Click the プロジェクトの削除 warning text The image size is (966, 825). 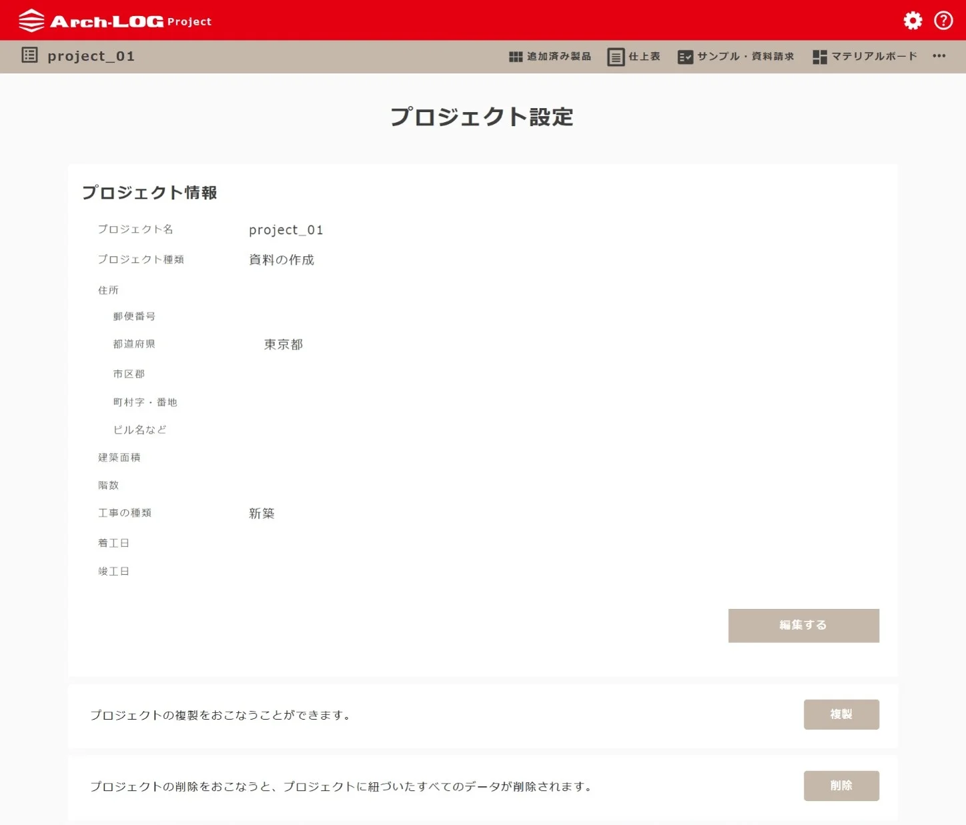[x=341, y=786]
